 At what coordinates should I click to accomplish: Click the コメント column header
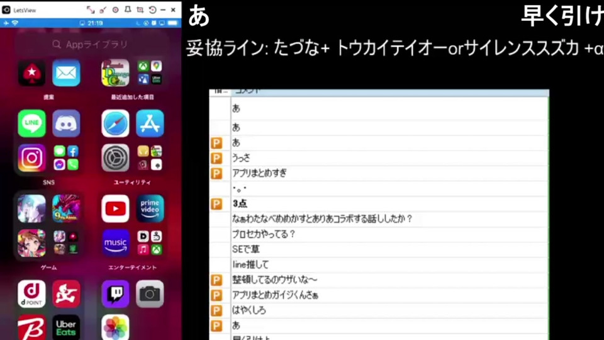(x=390, y=92)
